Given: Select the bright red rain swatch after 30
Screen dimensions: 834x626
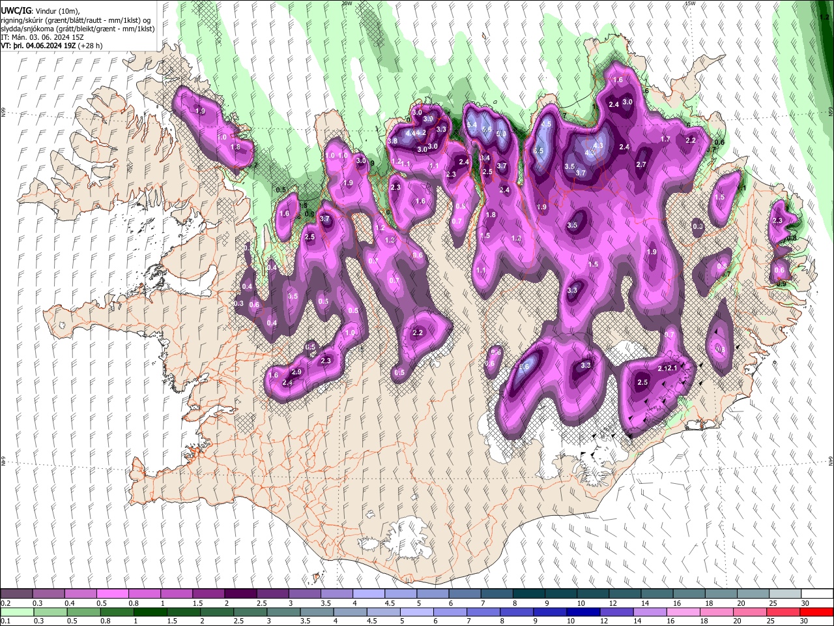Looking at the screenshot, I should point(817,612).
